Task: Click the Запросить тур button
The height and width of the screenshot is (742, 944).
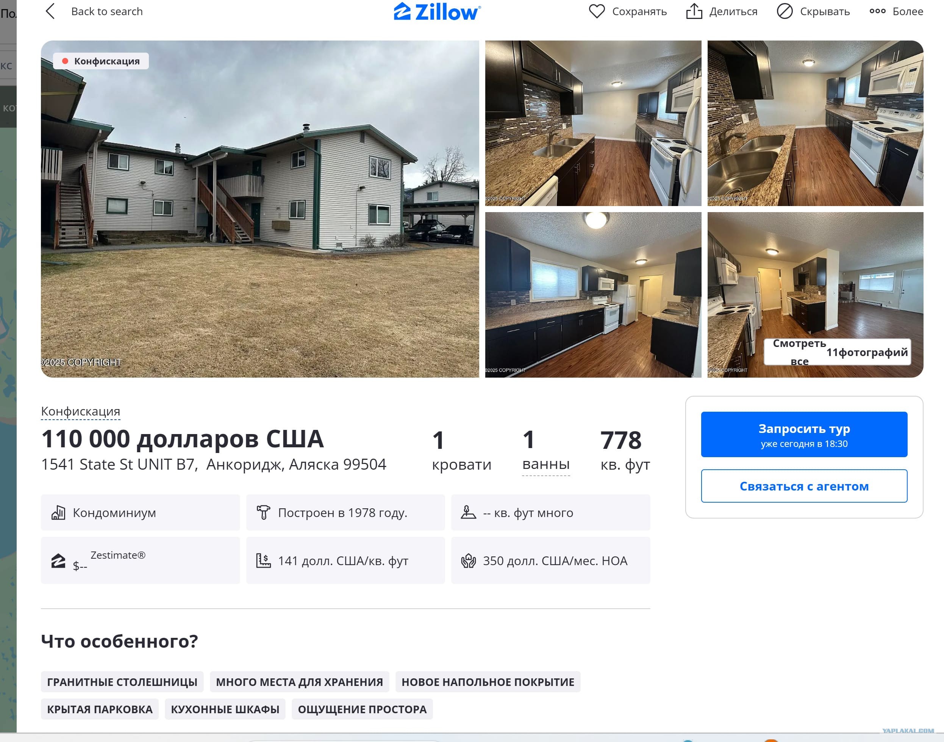Action: [x=804, y=434]
